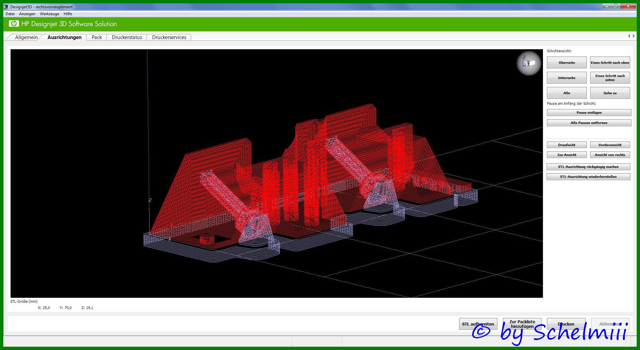Click the Drucken button
Viewport: 640px width, 350px height.
566,324
